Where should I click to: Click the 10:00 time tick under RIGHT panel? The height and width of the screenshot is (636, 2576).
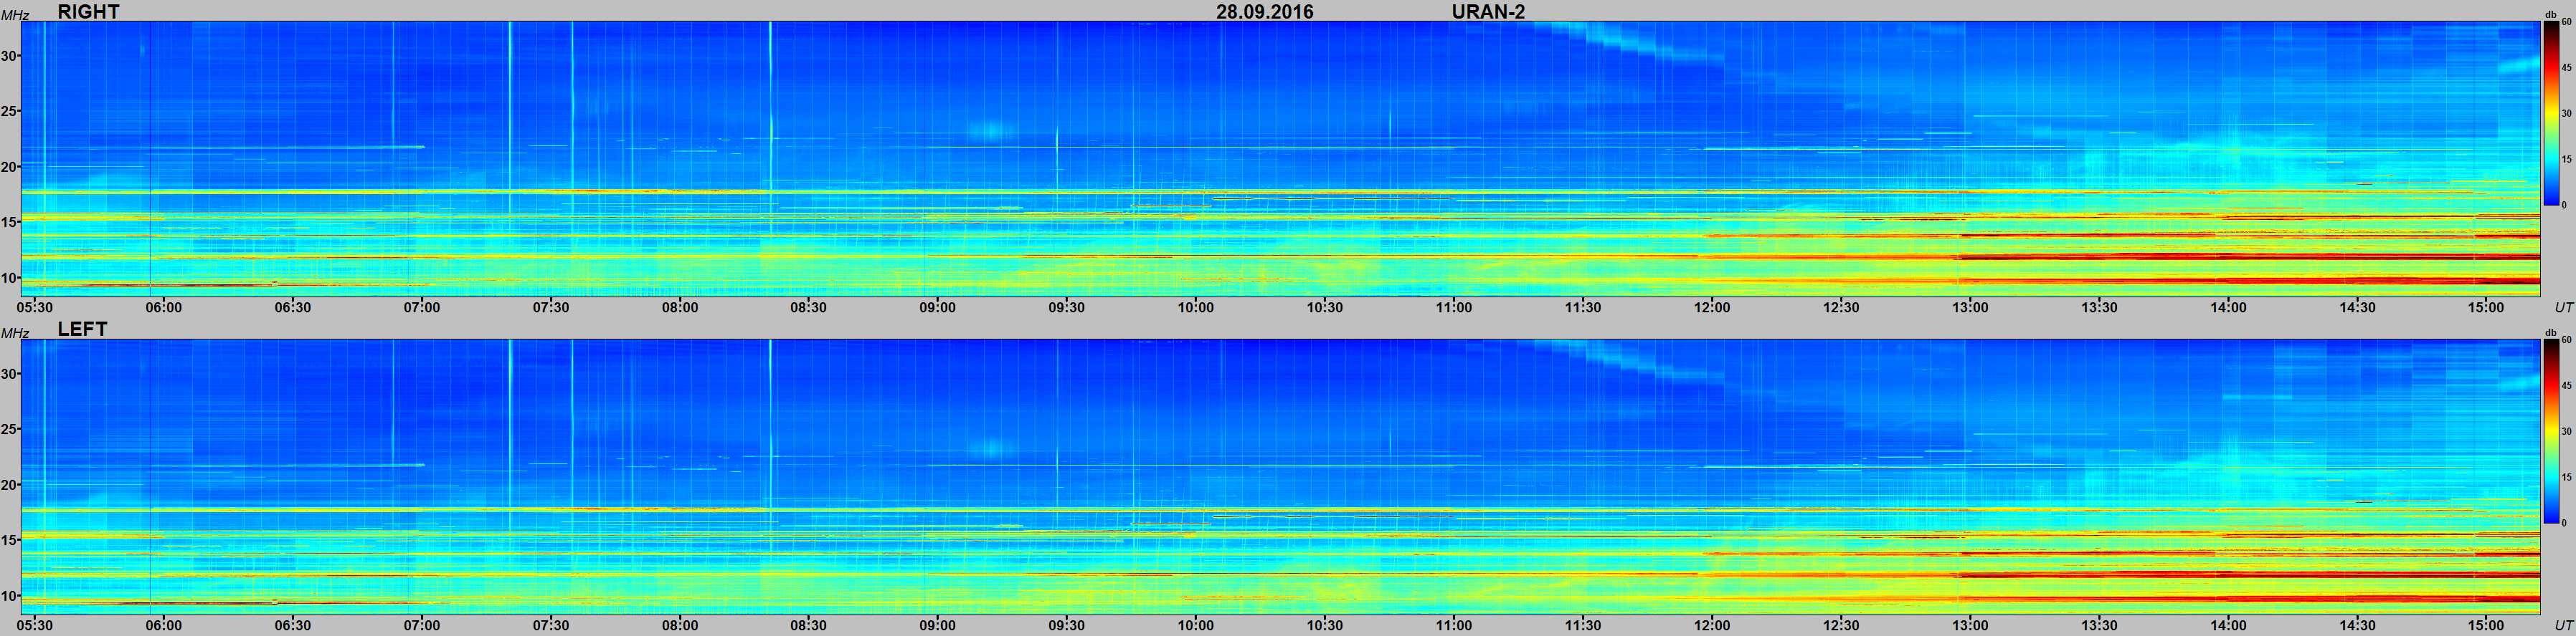pos(1196,307)
